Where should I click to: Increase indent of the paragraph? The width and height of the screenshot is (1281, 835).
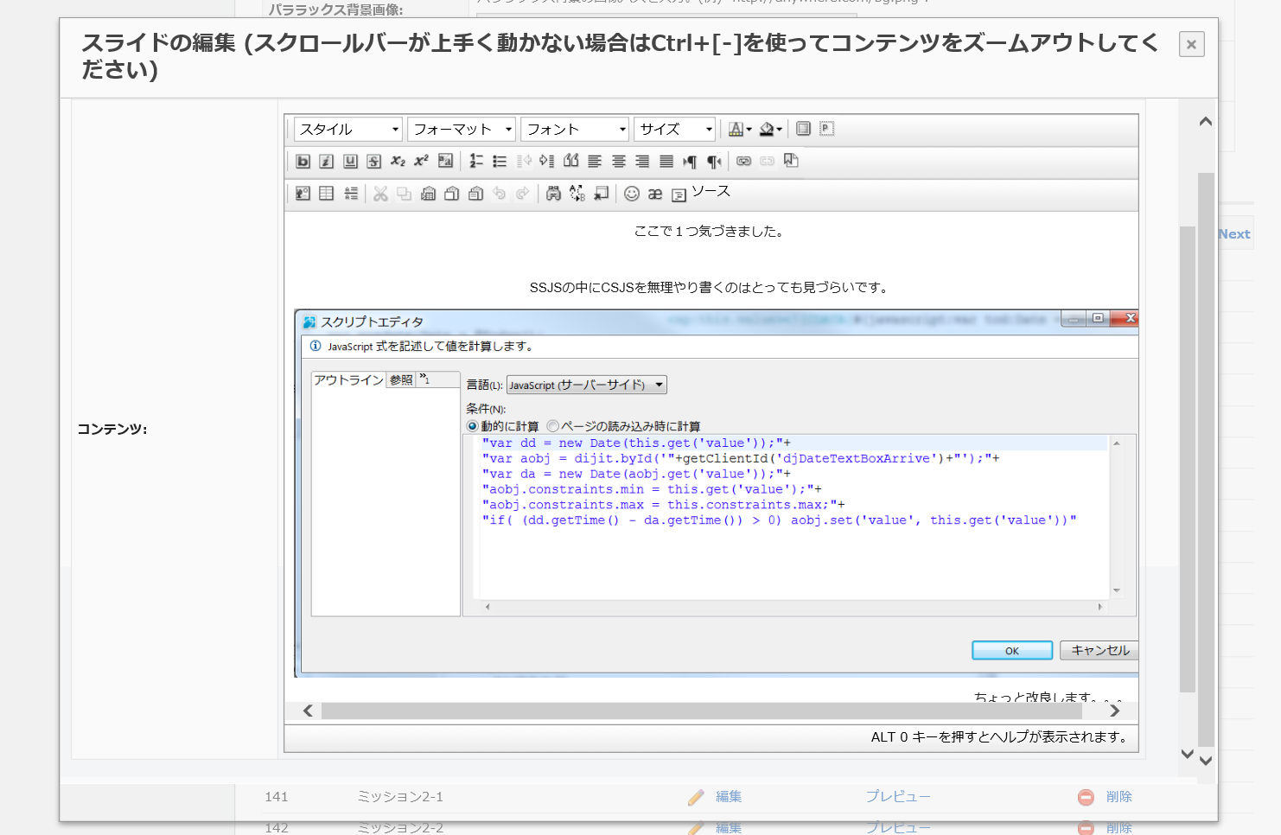[547, 161]
